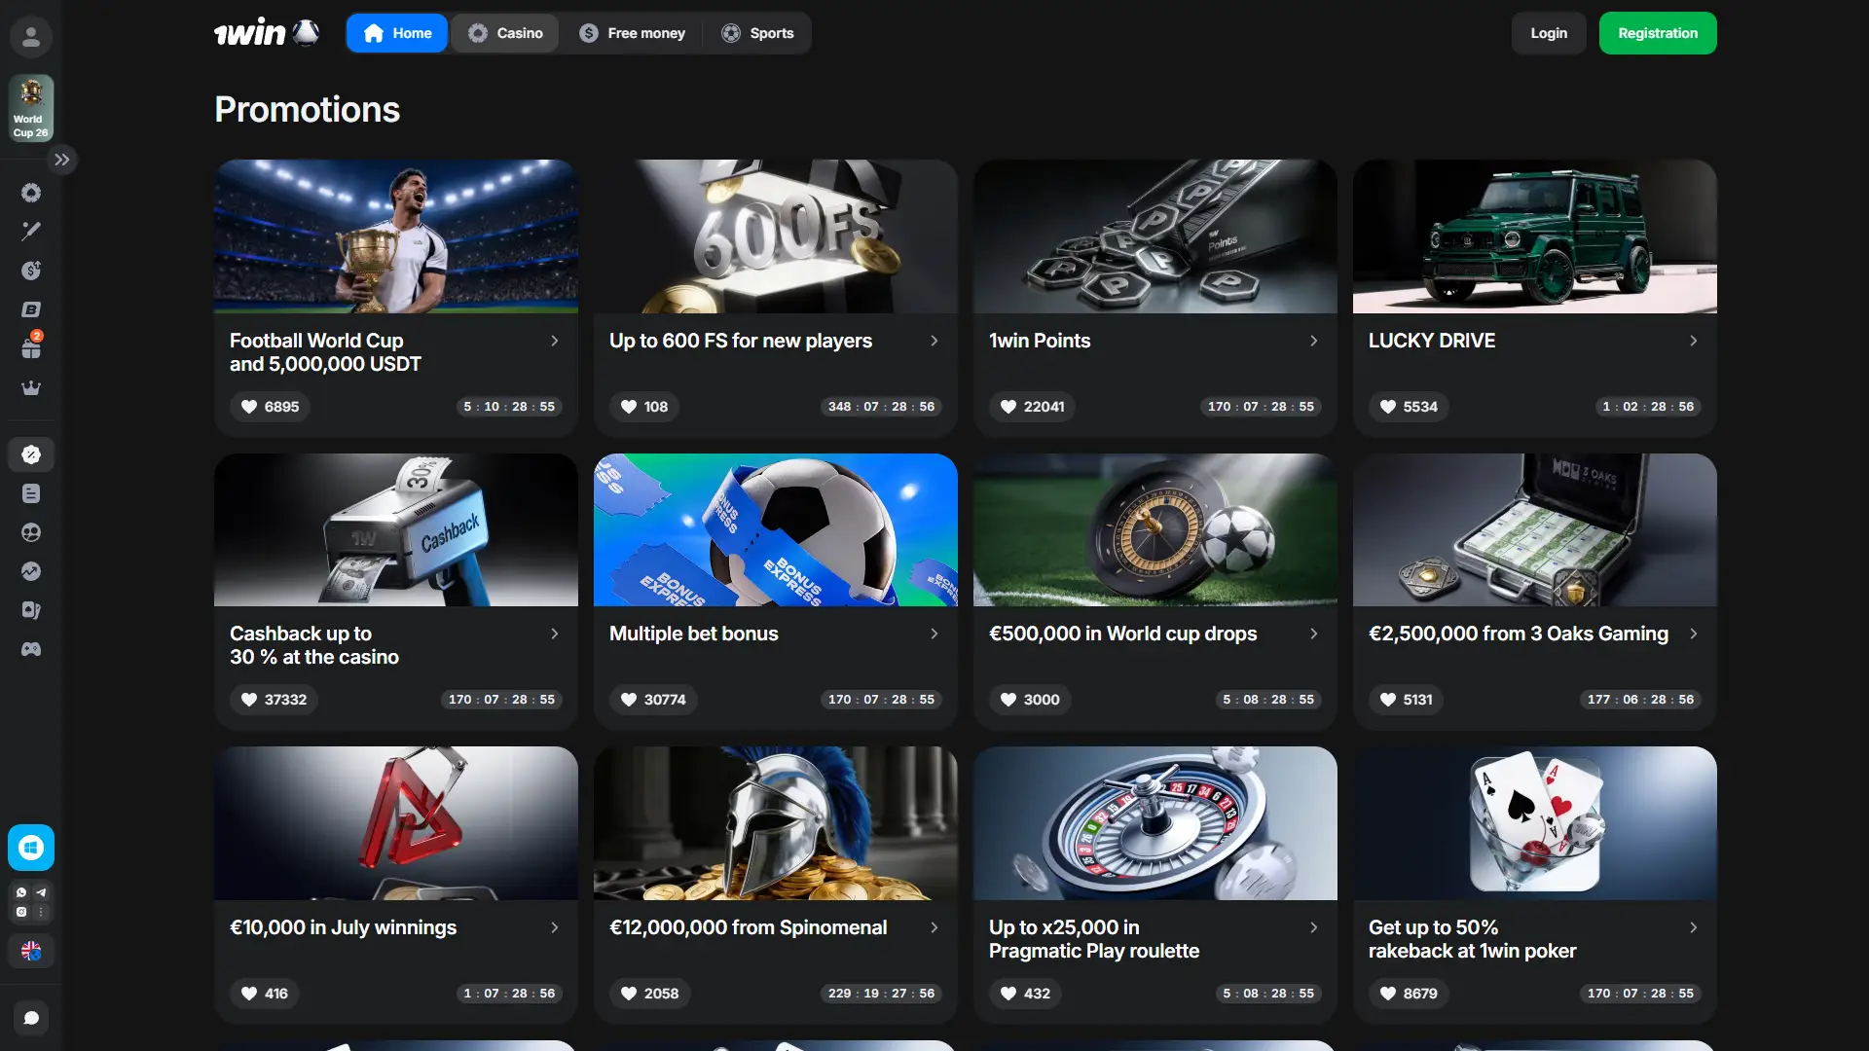Like the 1win poker rakeback promo (8679)

pos(1409,994)
